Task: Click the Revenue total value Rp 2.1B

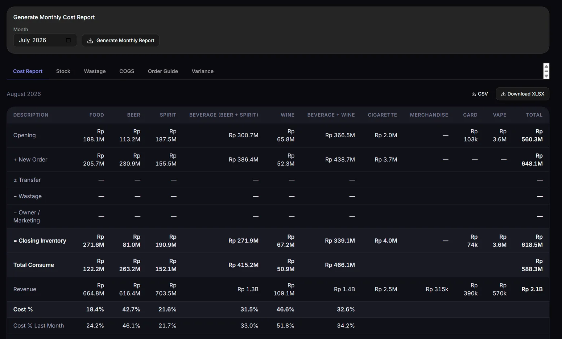Action: tap(532, 289)
